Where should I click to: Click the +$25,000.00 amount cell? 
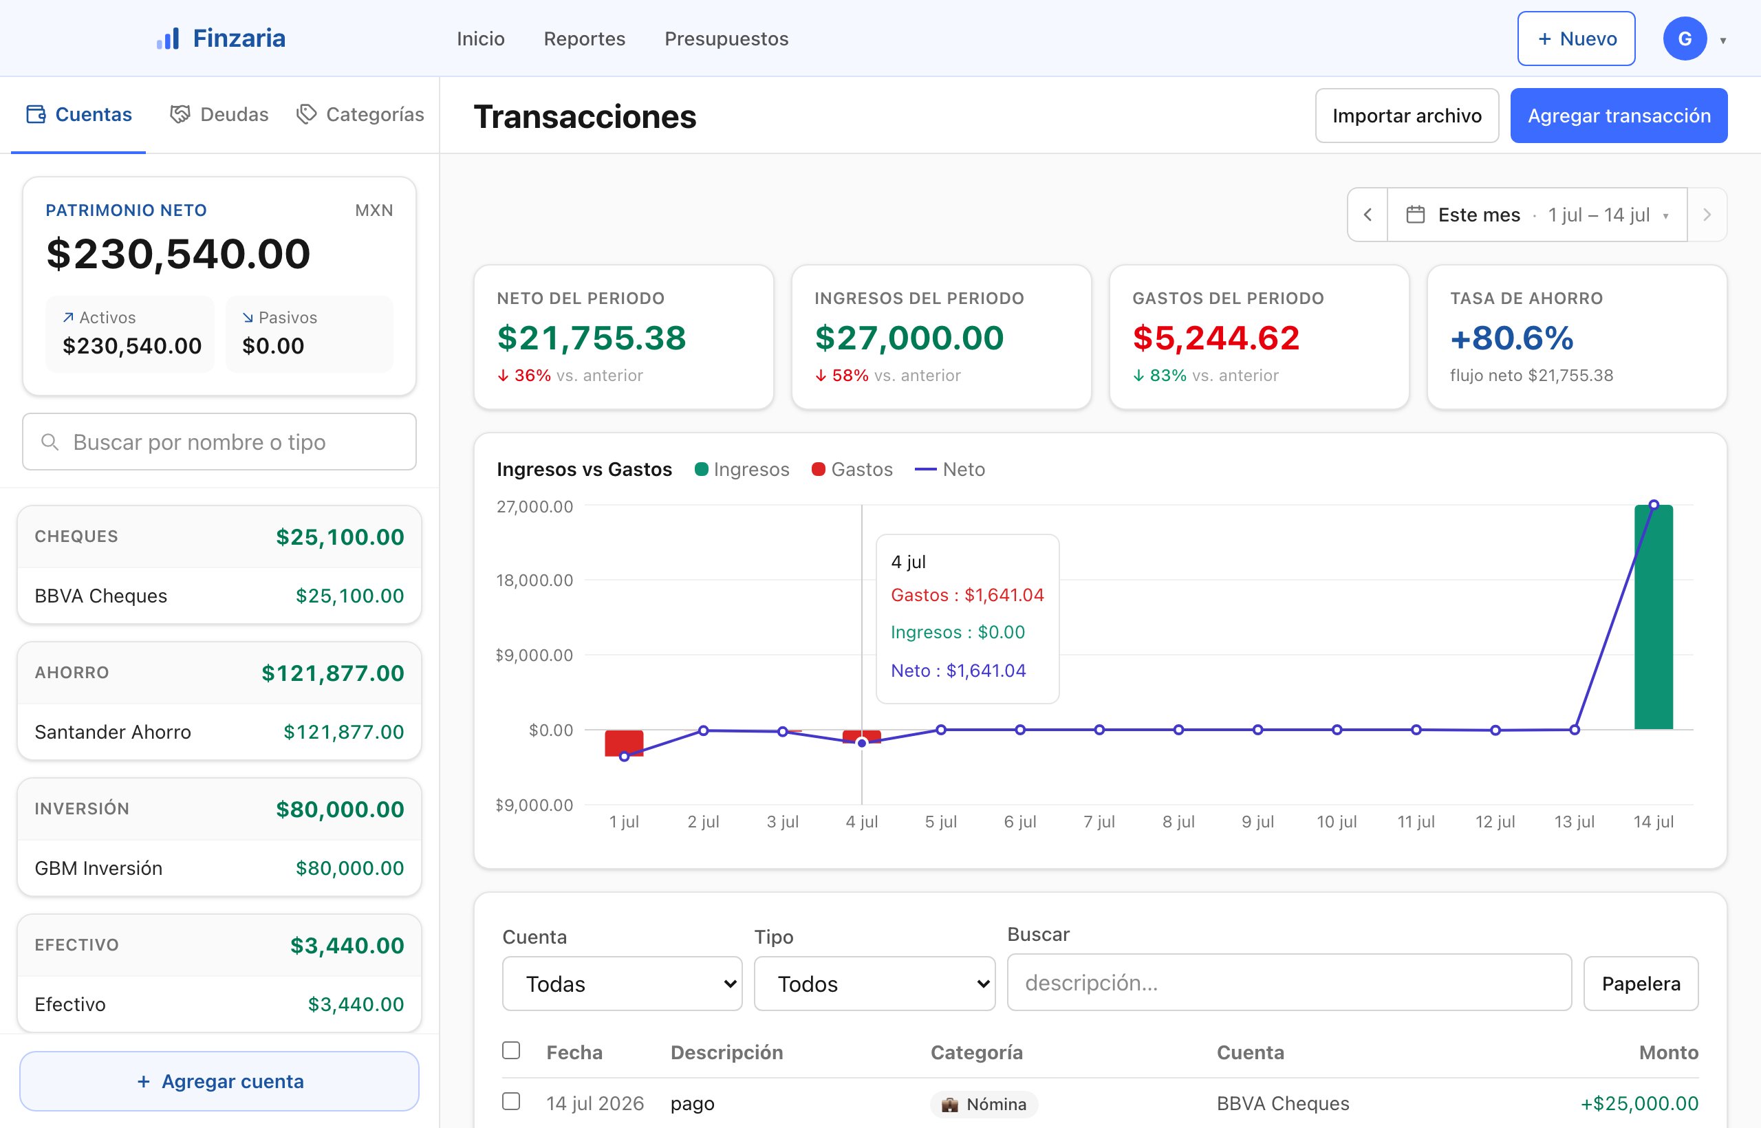coord(1639,1103)
